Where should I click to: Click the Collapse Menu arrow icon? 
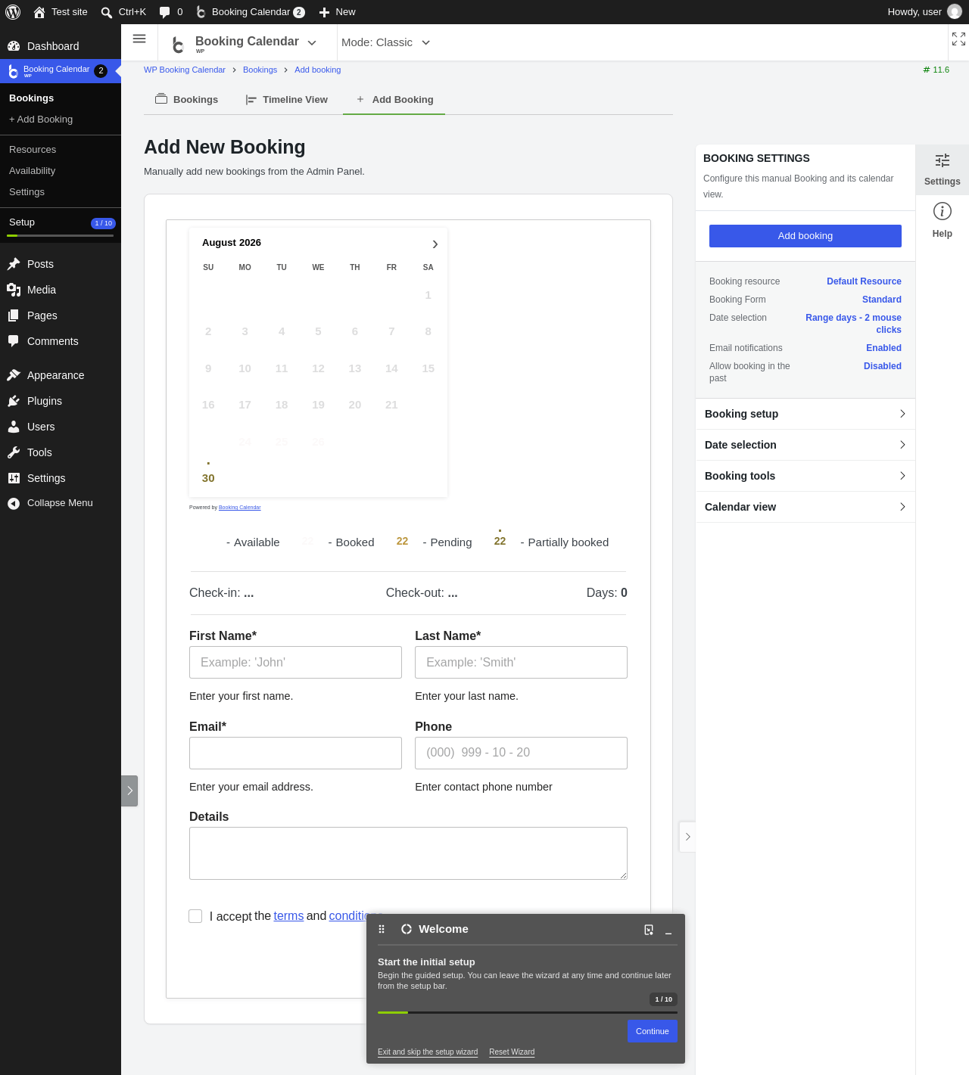pyautogui.click(x=14, y=503)
